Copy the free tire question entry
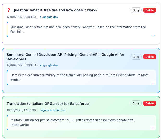This screenshot has height=140, width=161. 136,10
